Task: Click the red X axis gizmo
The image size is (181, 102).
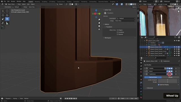Action: coord(95,14)
